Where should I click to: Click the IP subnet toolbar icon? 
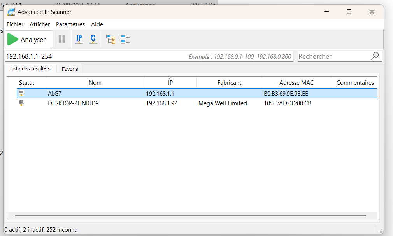(x=79, y=39)
